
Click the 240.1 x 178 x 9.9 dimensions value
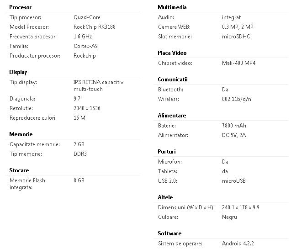[x=240, y=207]
